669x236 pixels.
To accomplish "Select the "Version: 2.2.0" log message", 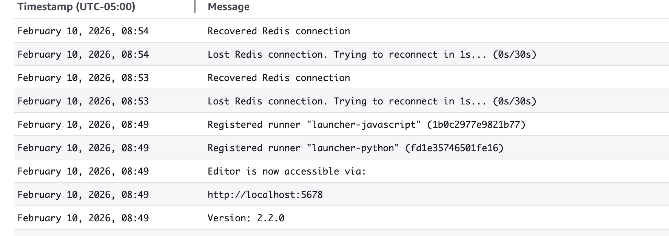I will [x=246, y=218].
